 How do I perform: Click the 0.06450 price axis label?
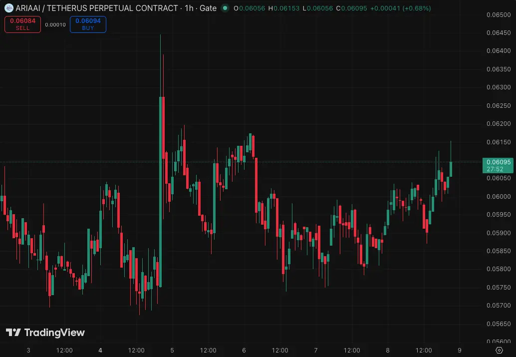(499, 32)
